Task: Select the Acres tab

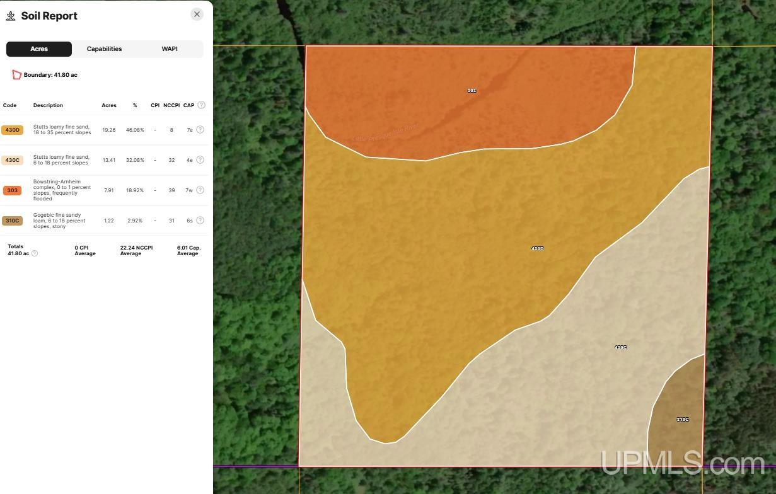Action: click(39, 49)
